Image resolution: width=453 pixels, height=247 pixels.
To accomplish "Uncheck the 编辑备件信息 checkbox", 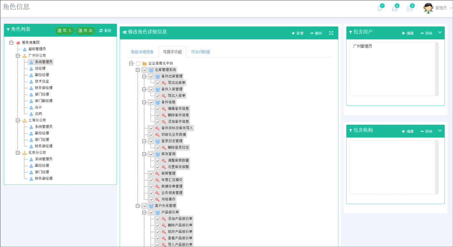I will click(158, 109).
